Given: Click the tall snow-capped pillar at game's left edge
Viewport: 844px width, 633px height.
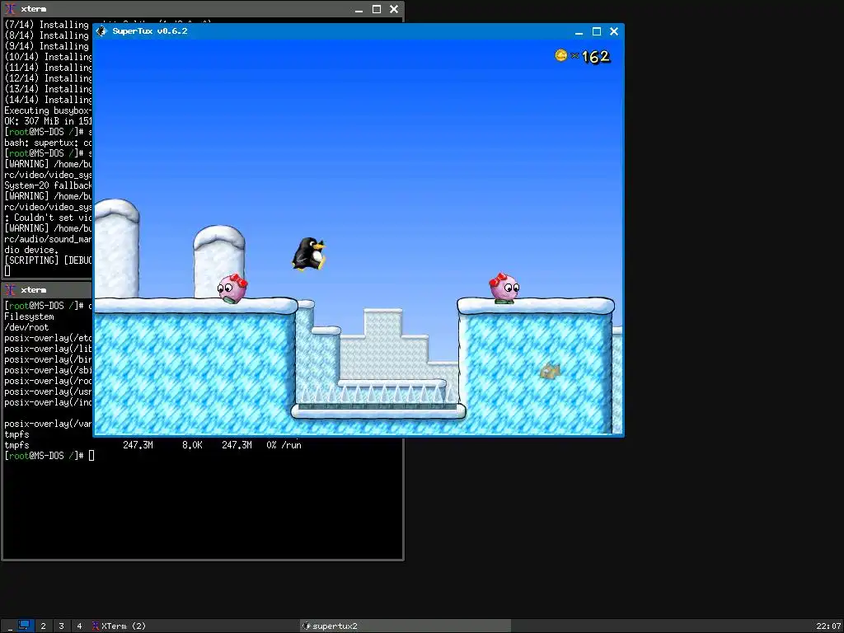Looking at the screenshot, I should 117,248.
